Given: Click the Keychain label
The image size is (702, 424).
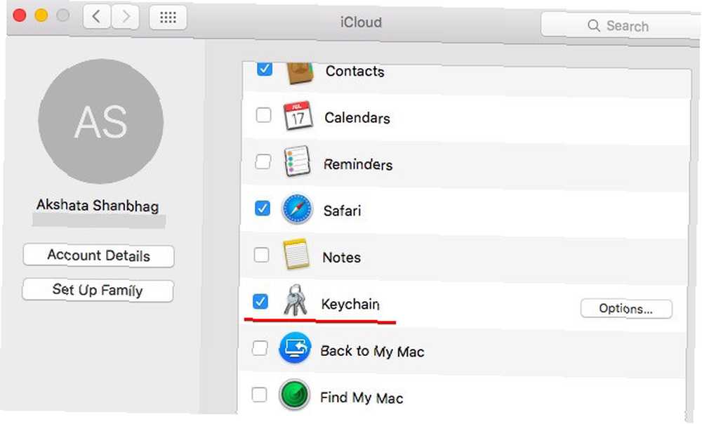Looking at the screenshot, I should coord(350,305).
